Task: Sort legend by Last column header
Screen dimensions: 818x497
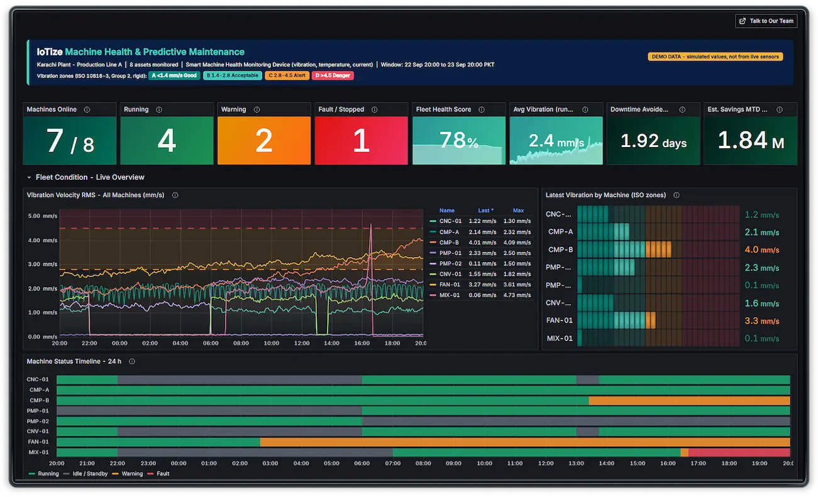Action: (485, 210)
